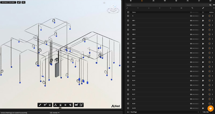215x114 pixels.
Task: Expand the timestamp arrow in status bar
Action: click(59, 113)
